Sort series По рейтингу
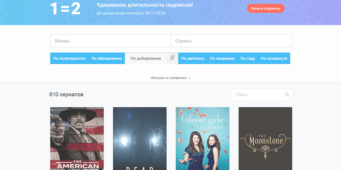 [193, 58]
